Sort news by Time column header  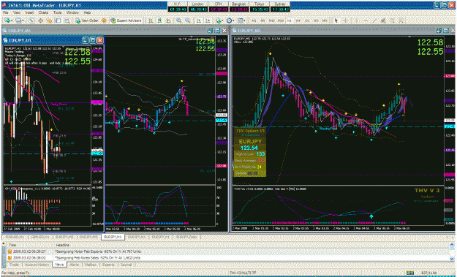[x=12, y=245]
